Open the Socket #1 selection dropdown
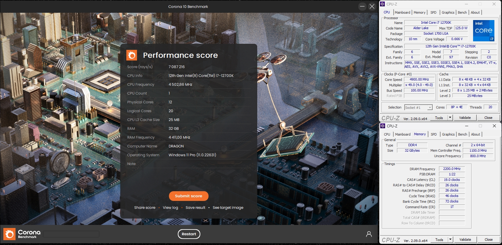 419,108
